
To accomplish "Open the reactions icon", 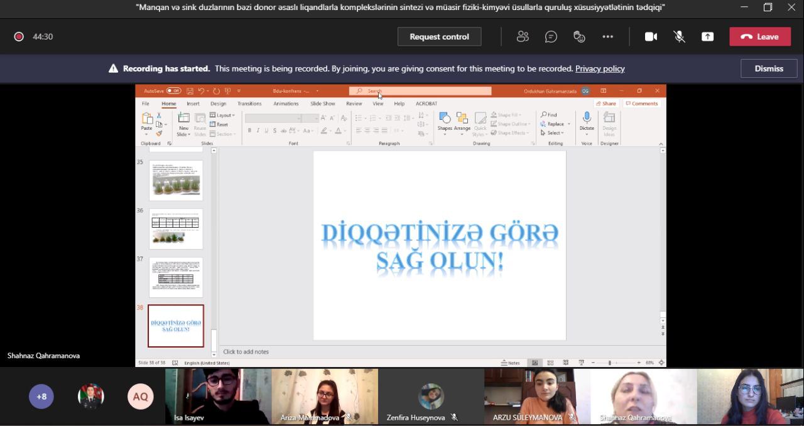I will click(579, 36).
